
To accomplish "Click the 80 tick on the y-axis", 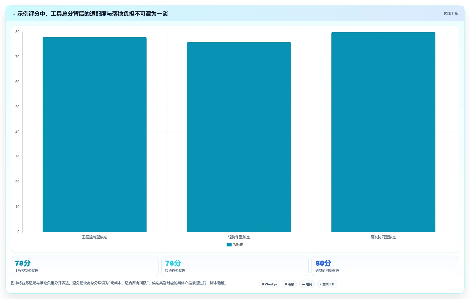I will coord(17,32).
